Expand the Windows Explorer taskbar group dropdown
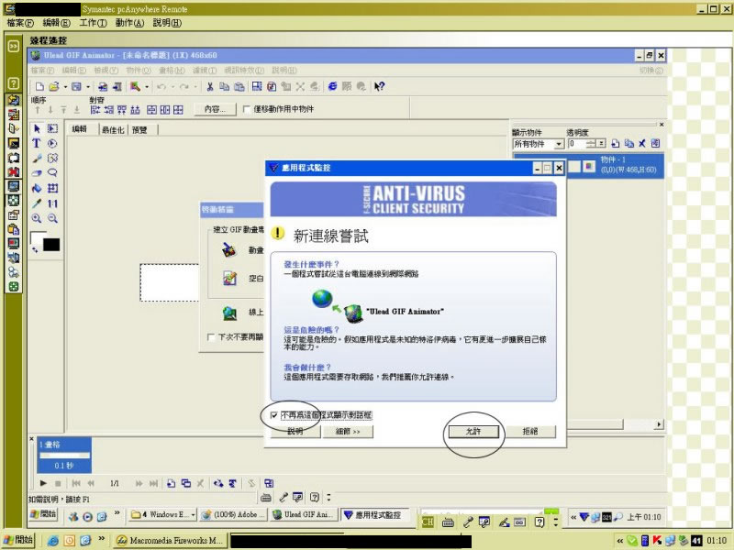 coord(193,514)
